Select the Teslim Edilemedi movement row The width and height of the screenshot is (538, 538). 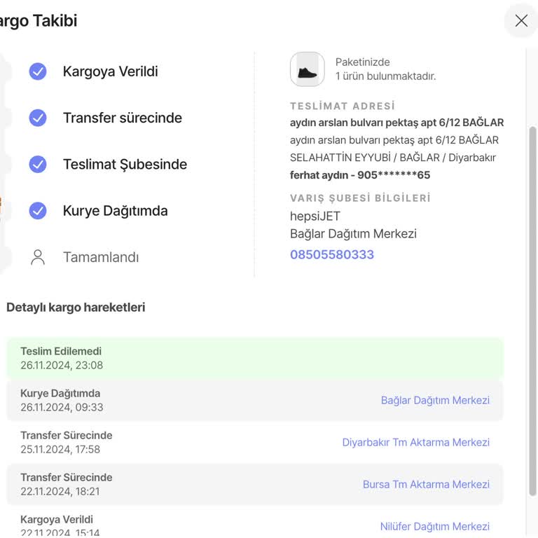255,358
